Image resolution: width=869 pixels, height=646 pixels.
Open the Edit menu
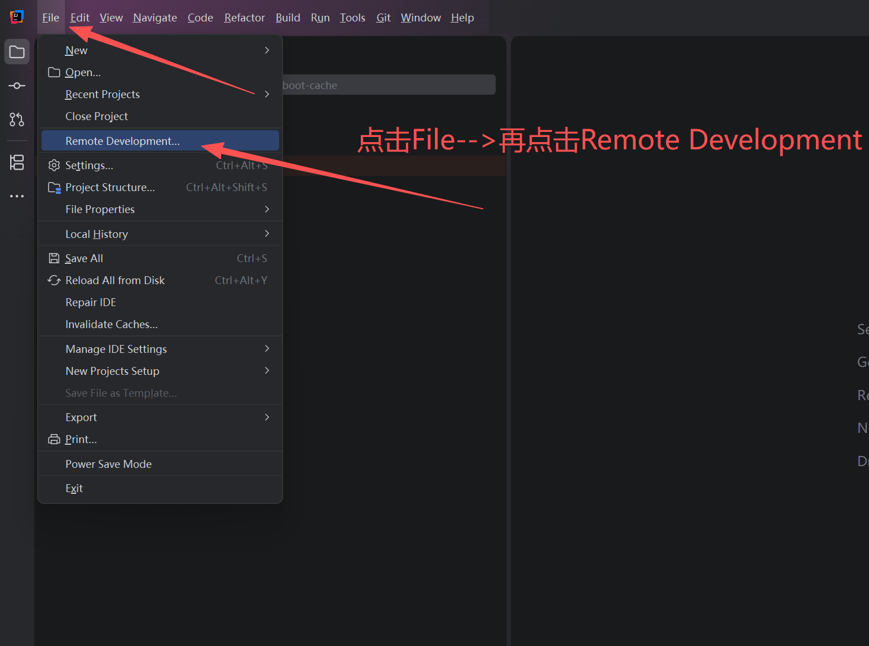[x=80, y=17]
